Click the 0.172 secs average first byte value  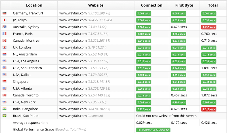pyautogui.click(x=179, y=123)
